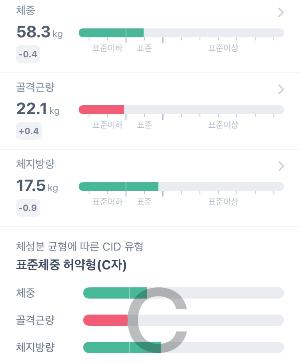
Task: Tap the 골격근량 section title above 22.1 kg
Action: tap(35, 88)
